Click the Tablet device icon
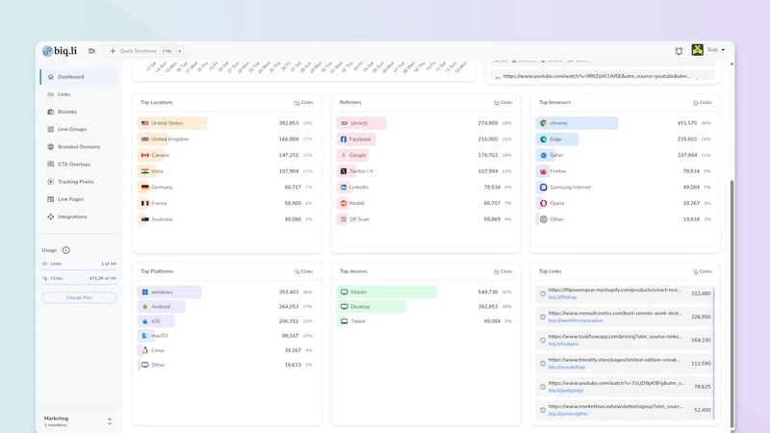 click(345, 321)
